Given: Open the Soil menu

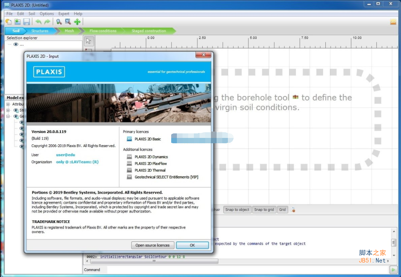Looking at the screenshot, I should click(x=32, y=14).
